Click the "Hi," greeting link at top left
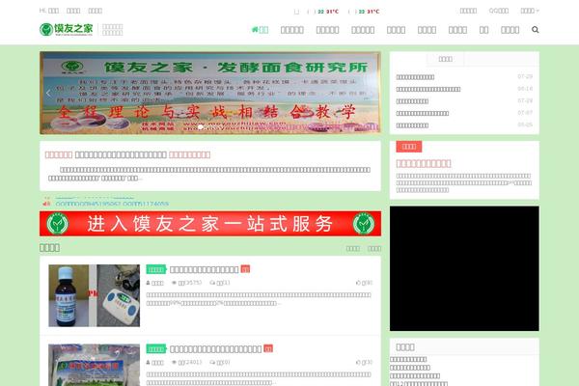Image resolution: width=579 pixels, height=386 pixels. tap(49, 11)
